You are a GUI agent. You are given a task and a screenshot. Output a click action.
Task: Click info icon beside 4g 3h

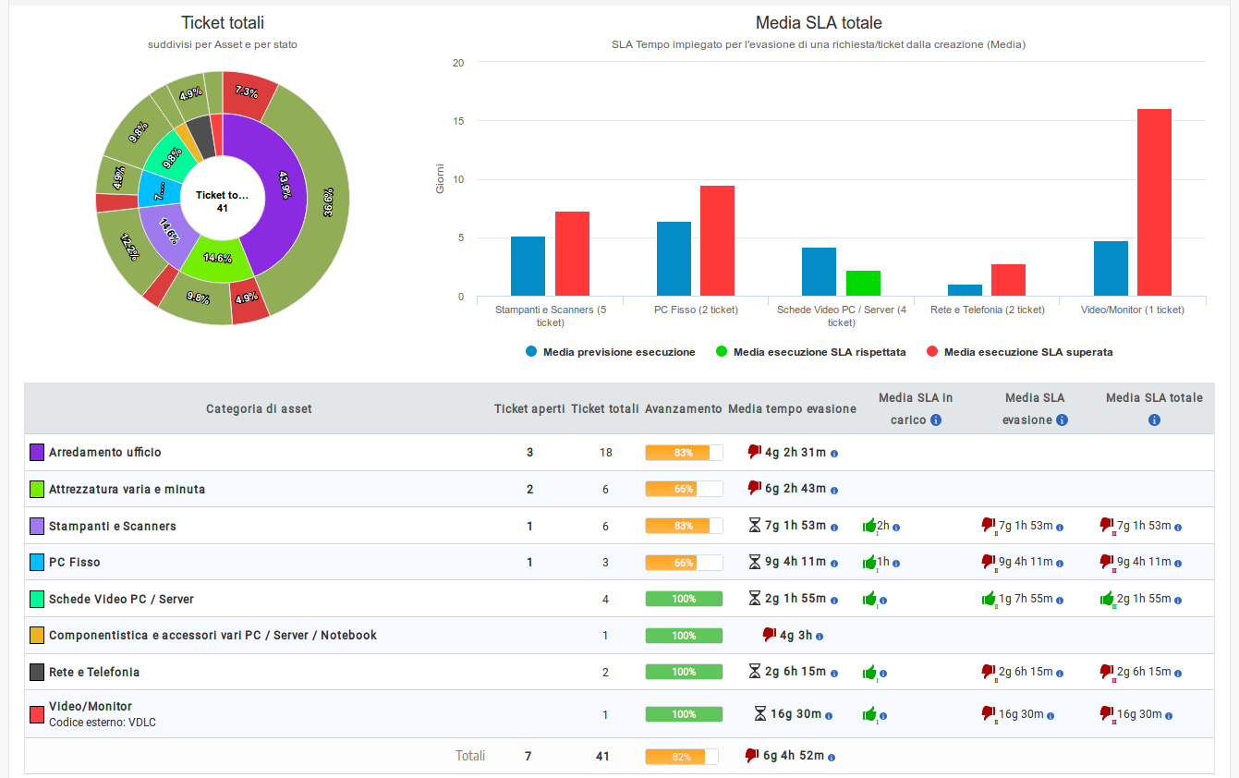click(820, 637)
